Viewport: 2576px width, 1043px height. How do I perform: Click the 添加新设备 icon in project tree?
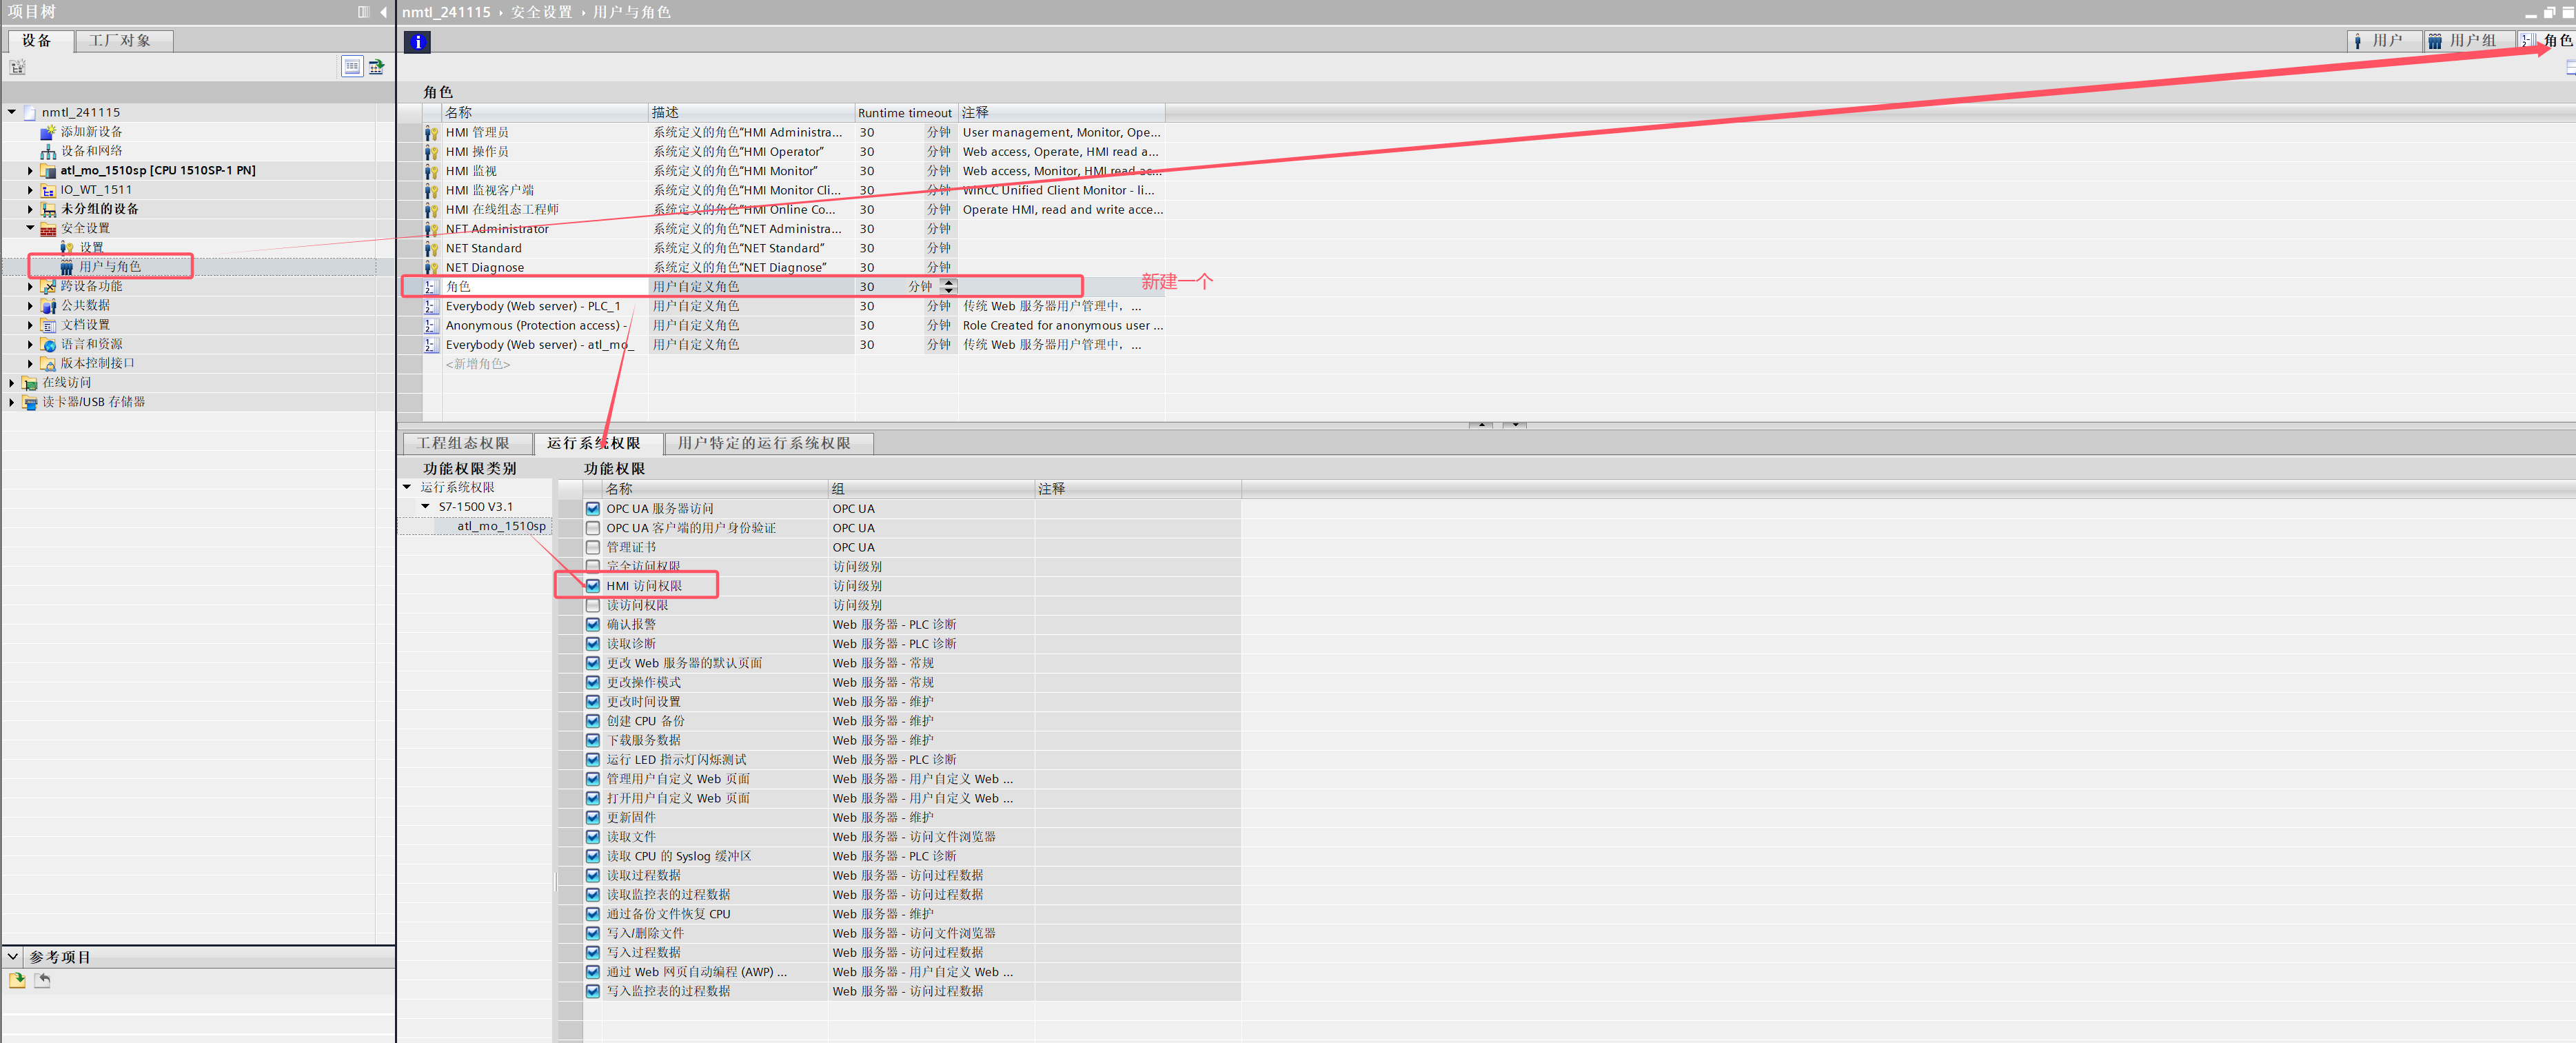(x=47, y=132)
